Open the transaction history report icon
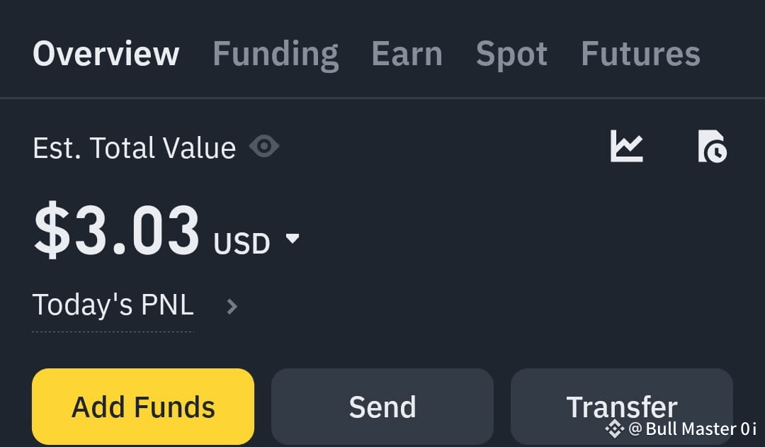The height and width of the screenshot is (447, 765). point(713,147)
